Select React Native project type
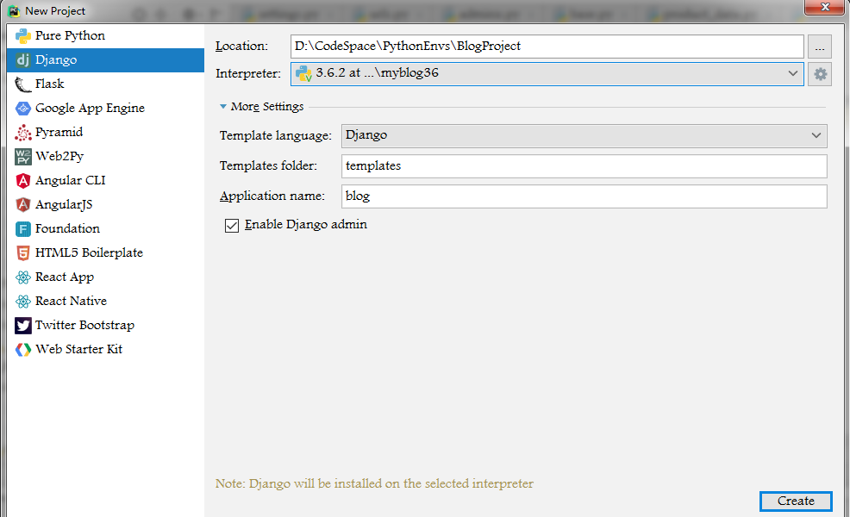 coord(106,301)
